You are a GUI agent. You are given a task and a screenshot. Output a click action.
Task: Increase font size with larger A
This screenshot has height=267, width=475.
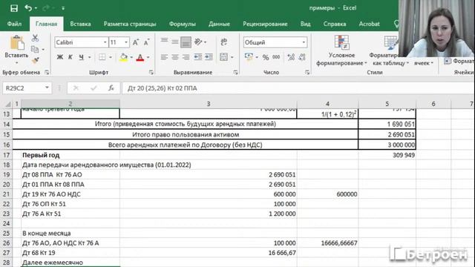[136, 42]
